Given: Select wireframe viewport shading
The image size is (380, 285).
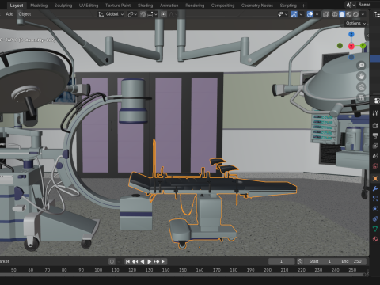Looking at the screenshot, I should pyautogui.click(x=335, y=14).
